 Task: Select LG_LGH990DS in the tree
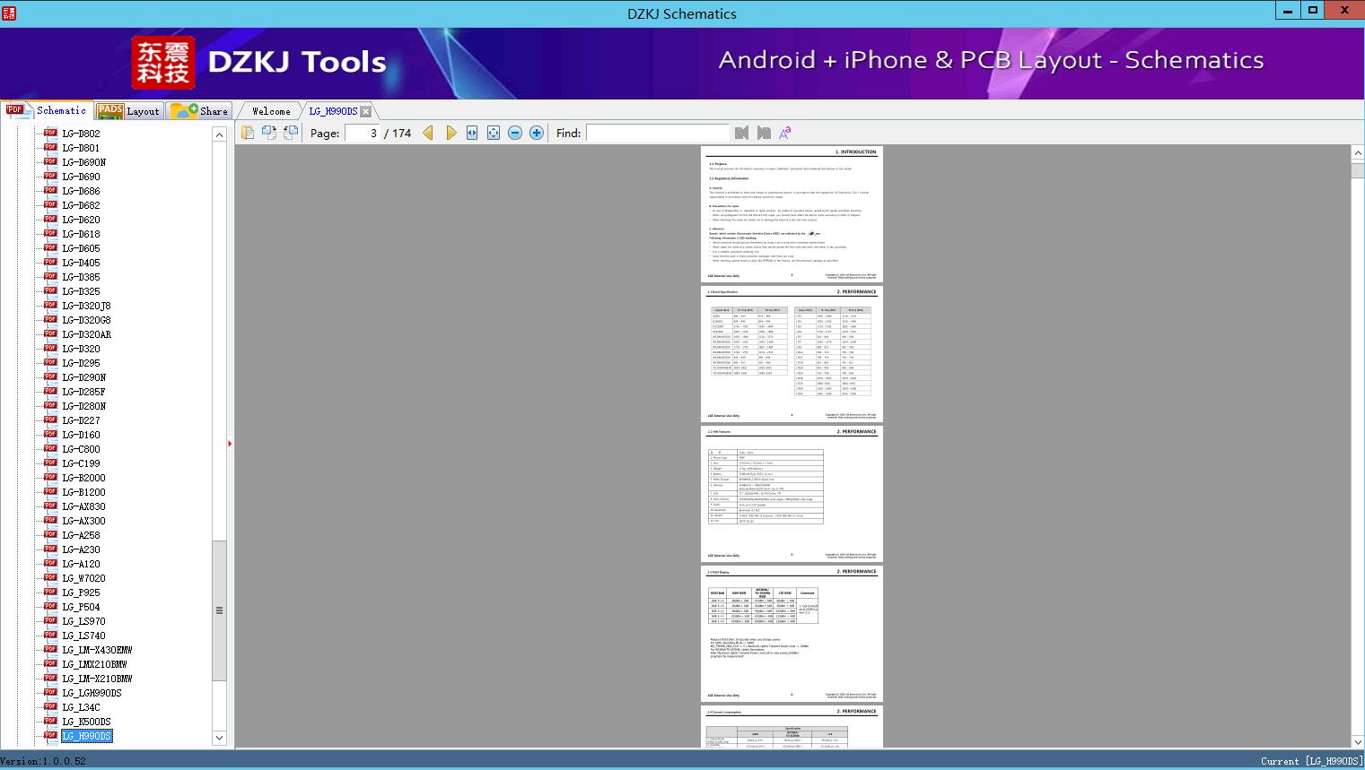tap(92, 693)
